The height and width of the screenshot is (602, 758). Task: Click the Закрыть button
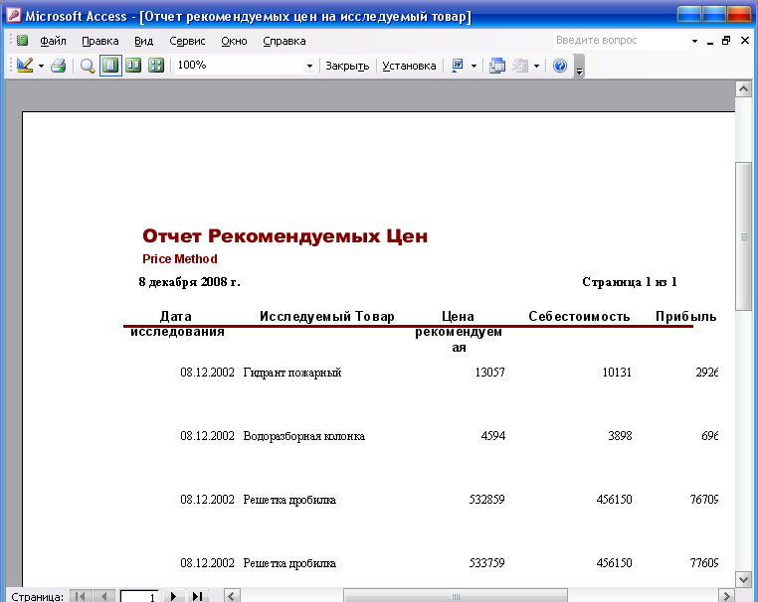point(347,66)
